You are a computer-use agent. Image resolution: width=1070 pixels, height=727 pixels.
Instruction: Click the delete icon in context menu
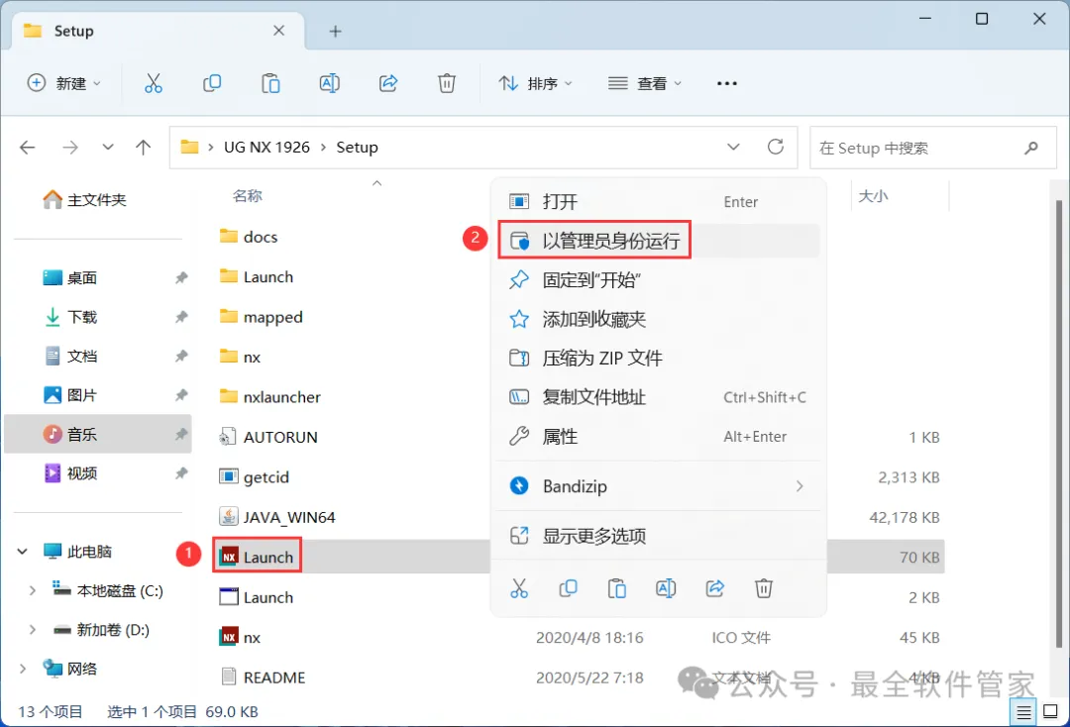click(x=764, y=588)
